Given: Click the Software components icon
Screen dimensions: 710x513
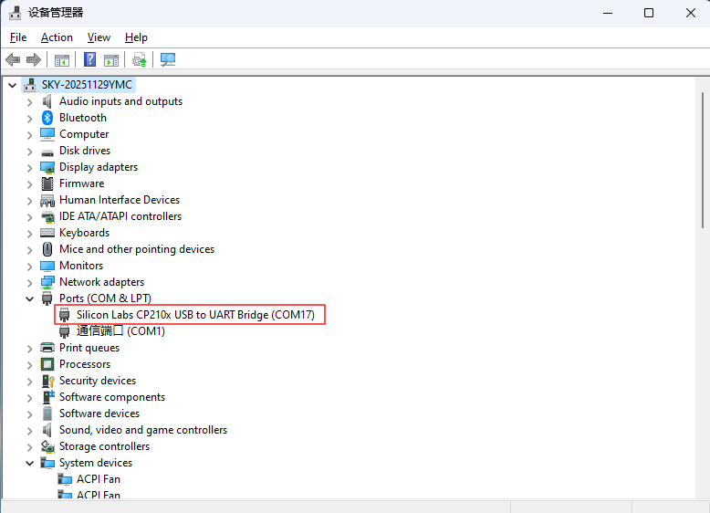Looking at the screenshot, I should (48, 397).
